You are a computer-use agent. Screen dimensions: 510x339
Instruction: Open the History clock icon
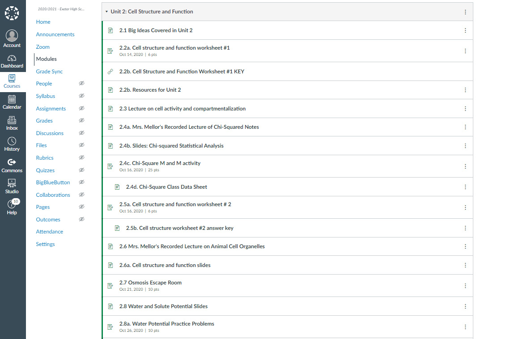(x=12, y=141)
